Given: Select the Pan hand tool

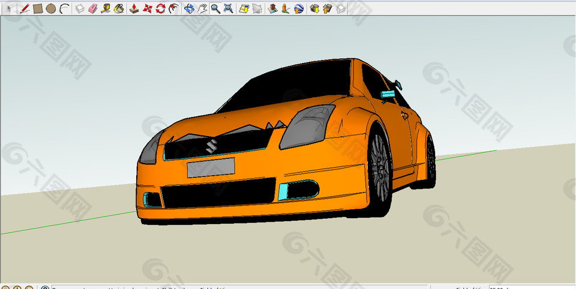Looking at the screenshot, I should coord(202,8).
